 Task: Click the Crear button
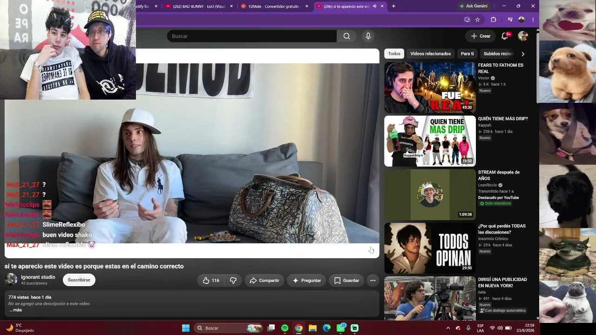click(x=481, y=36)
